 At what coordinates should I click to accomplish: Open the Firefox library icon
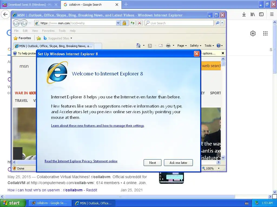253,15
